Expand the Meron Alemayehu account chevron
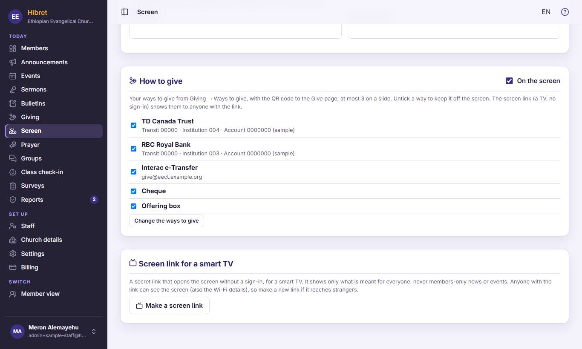The width and height of the screenshot is (582, 349). coord(94,332)
